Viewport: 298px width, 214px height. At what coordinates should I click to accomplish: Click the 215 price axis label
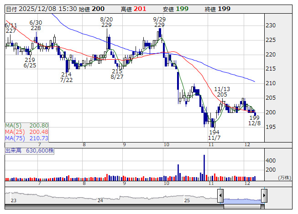tap(271, 68)
